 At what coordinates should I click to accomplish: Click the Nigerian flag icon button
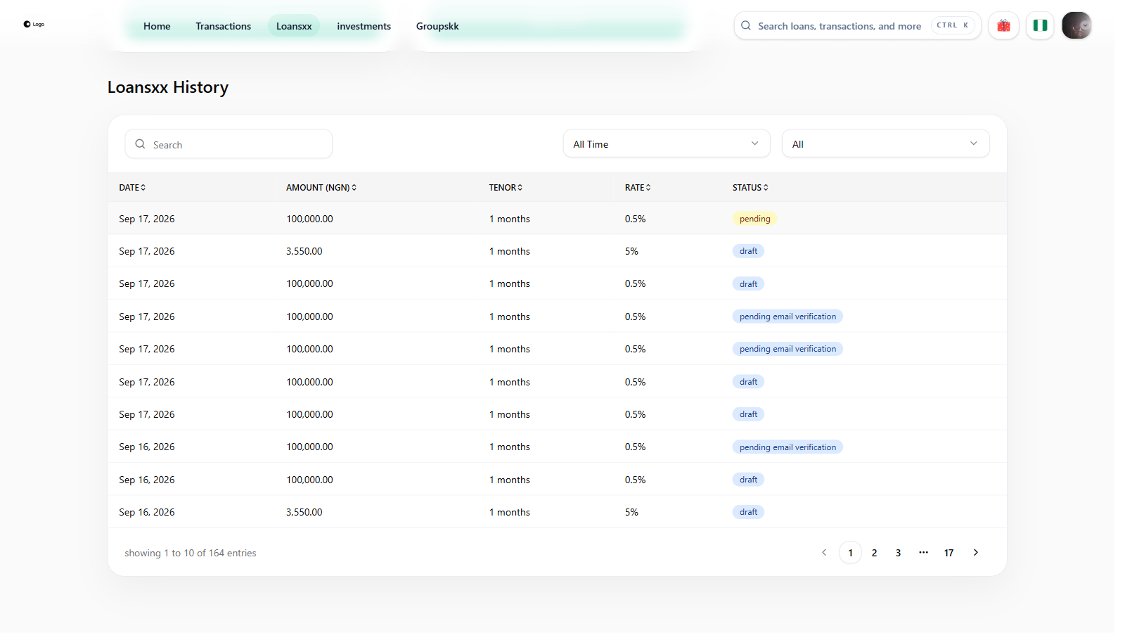pos(1040,25)
